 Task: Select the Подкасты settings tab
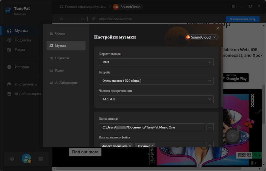(x=62, y=58)
